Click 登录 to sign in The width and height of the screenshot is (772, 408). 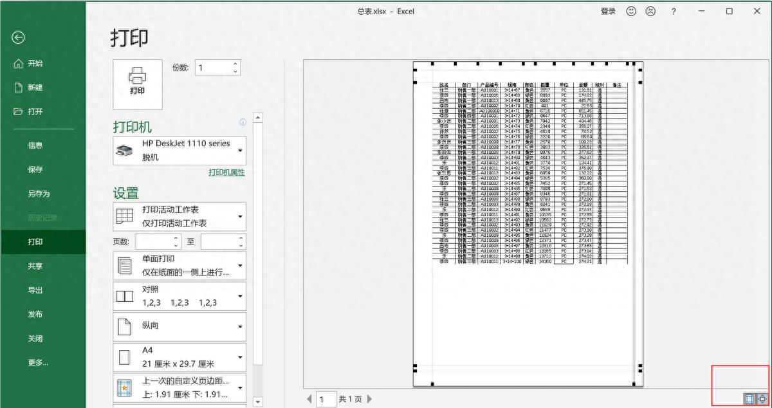click(608, 12)
